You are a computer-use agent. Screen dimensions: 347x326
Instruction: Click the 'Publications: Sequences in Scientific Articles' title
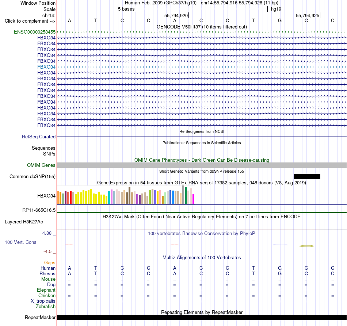(x=202, y=143)
